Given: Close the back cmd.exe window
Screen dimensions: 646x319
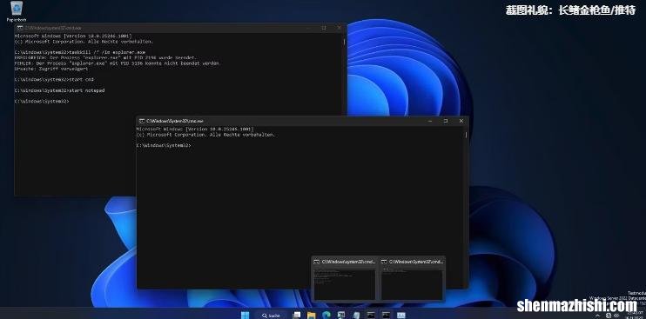Looking at the screenshot, I should pyautogui.click(x=339, y=28).
